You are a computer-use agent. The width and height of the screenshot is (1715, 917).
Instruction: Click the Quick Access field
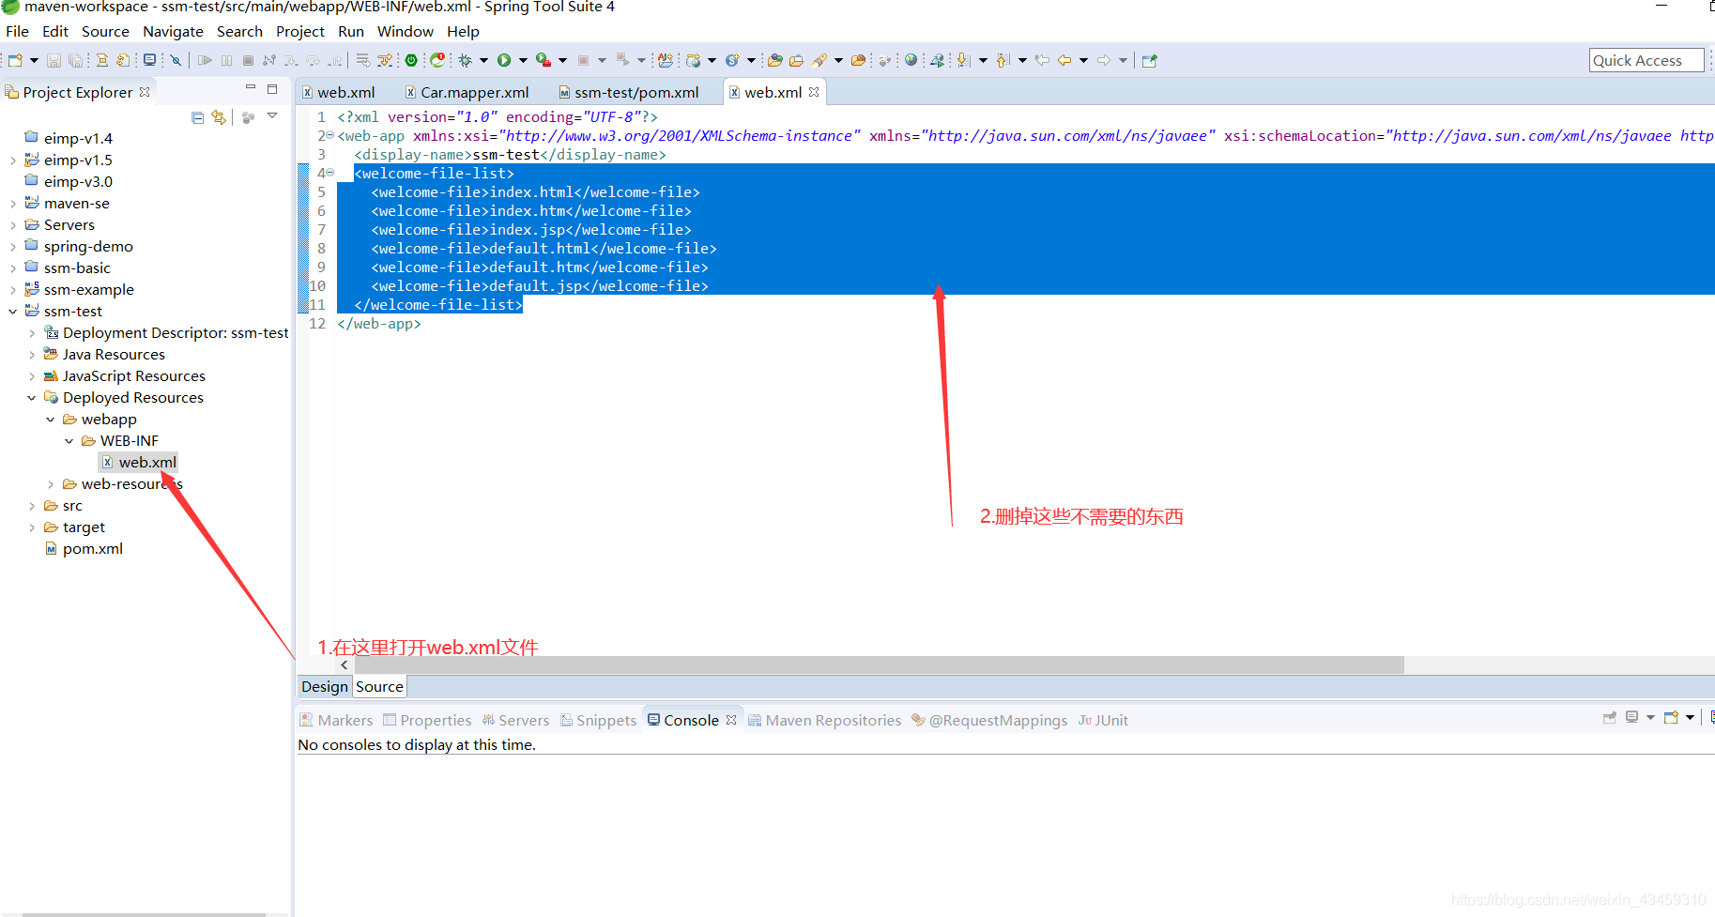[1646, 60]
